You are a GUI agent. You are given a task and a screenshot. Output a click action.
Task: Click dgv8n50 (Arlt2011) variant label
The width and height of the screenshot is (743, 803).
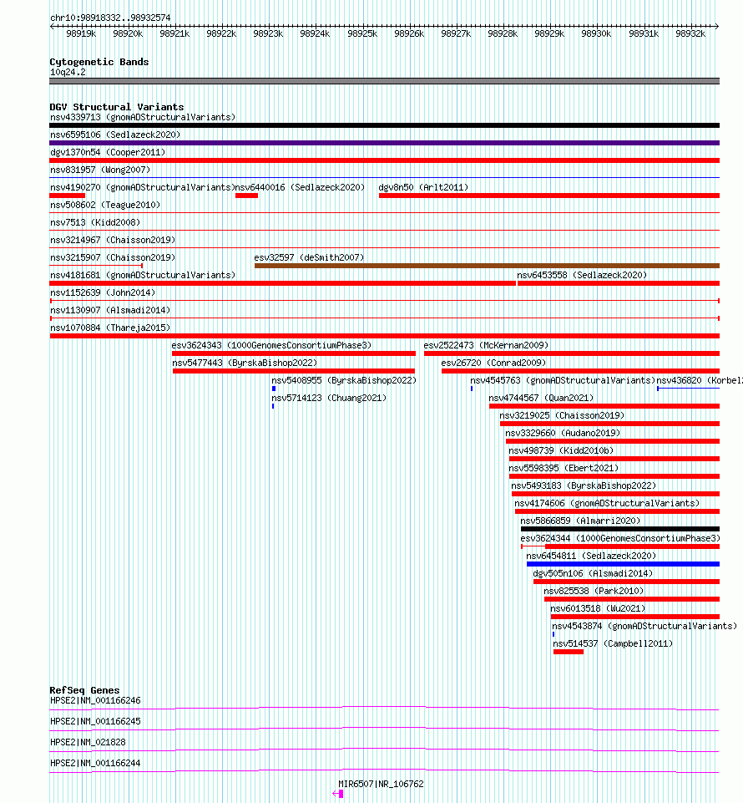[423, 187]
